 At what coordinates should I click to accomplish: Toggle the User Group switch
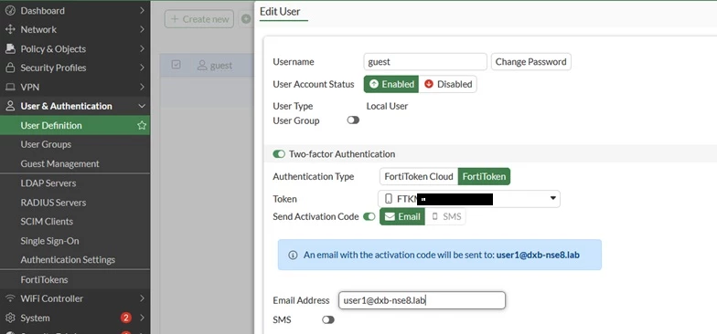[x=353, y=120]
